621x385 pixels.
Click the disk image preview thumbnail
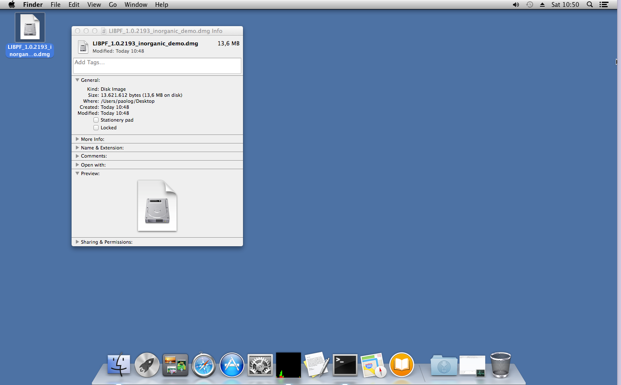(x=157, y=206)
